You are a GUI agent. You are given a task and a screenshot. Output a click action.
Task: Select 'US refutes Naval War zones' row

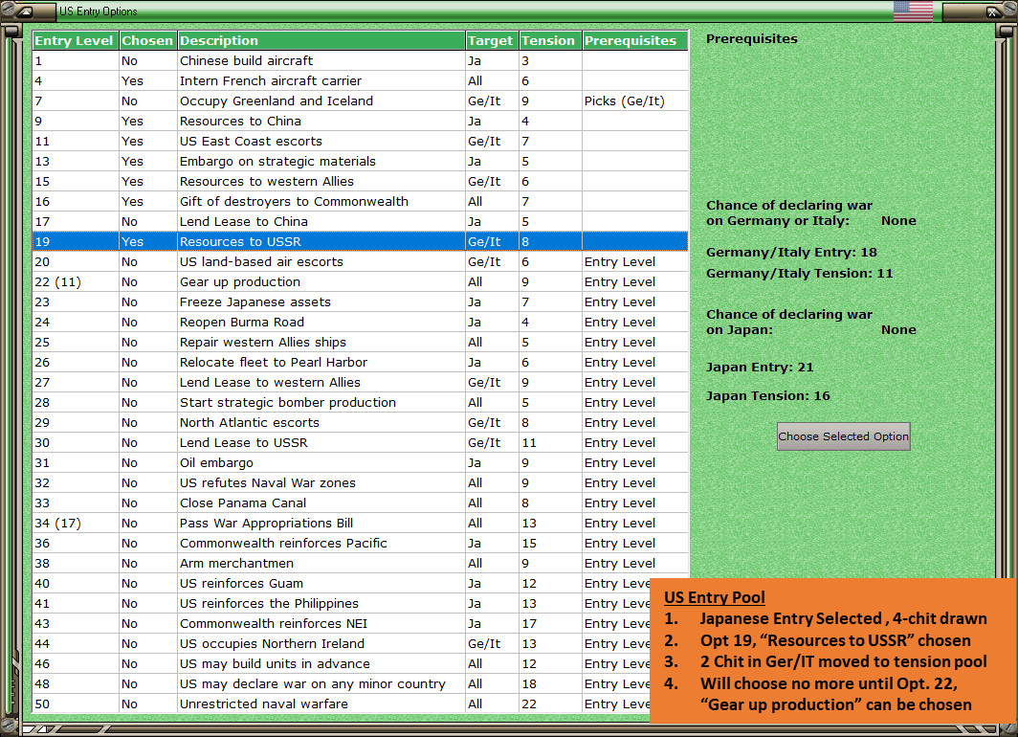click(361, 483)
